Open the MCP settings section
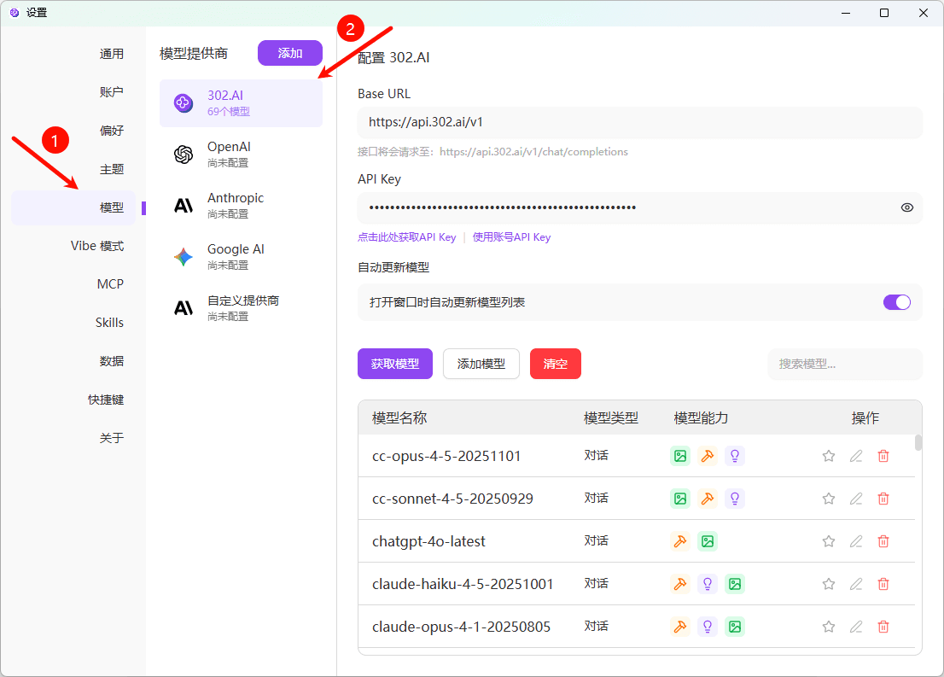This screenshot has width=944, height=677. tap(110, 284)
